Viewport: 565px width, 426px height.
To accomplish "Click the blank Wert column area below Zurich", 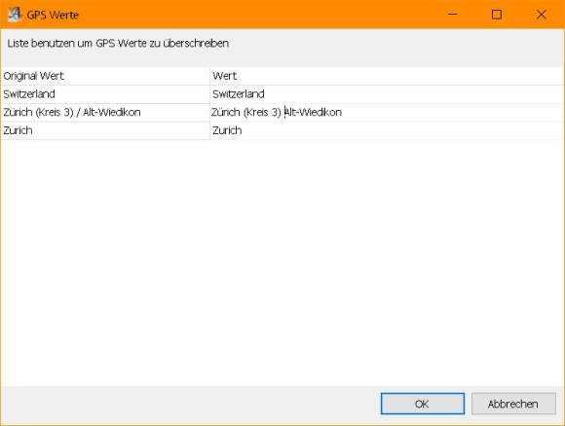I will (x=387, y=263).
